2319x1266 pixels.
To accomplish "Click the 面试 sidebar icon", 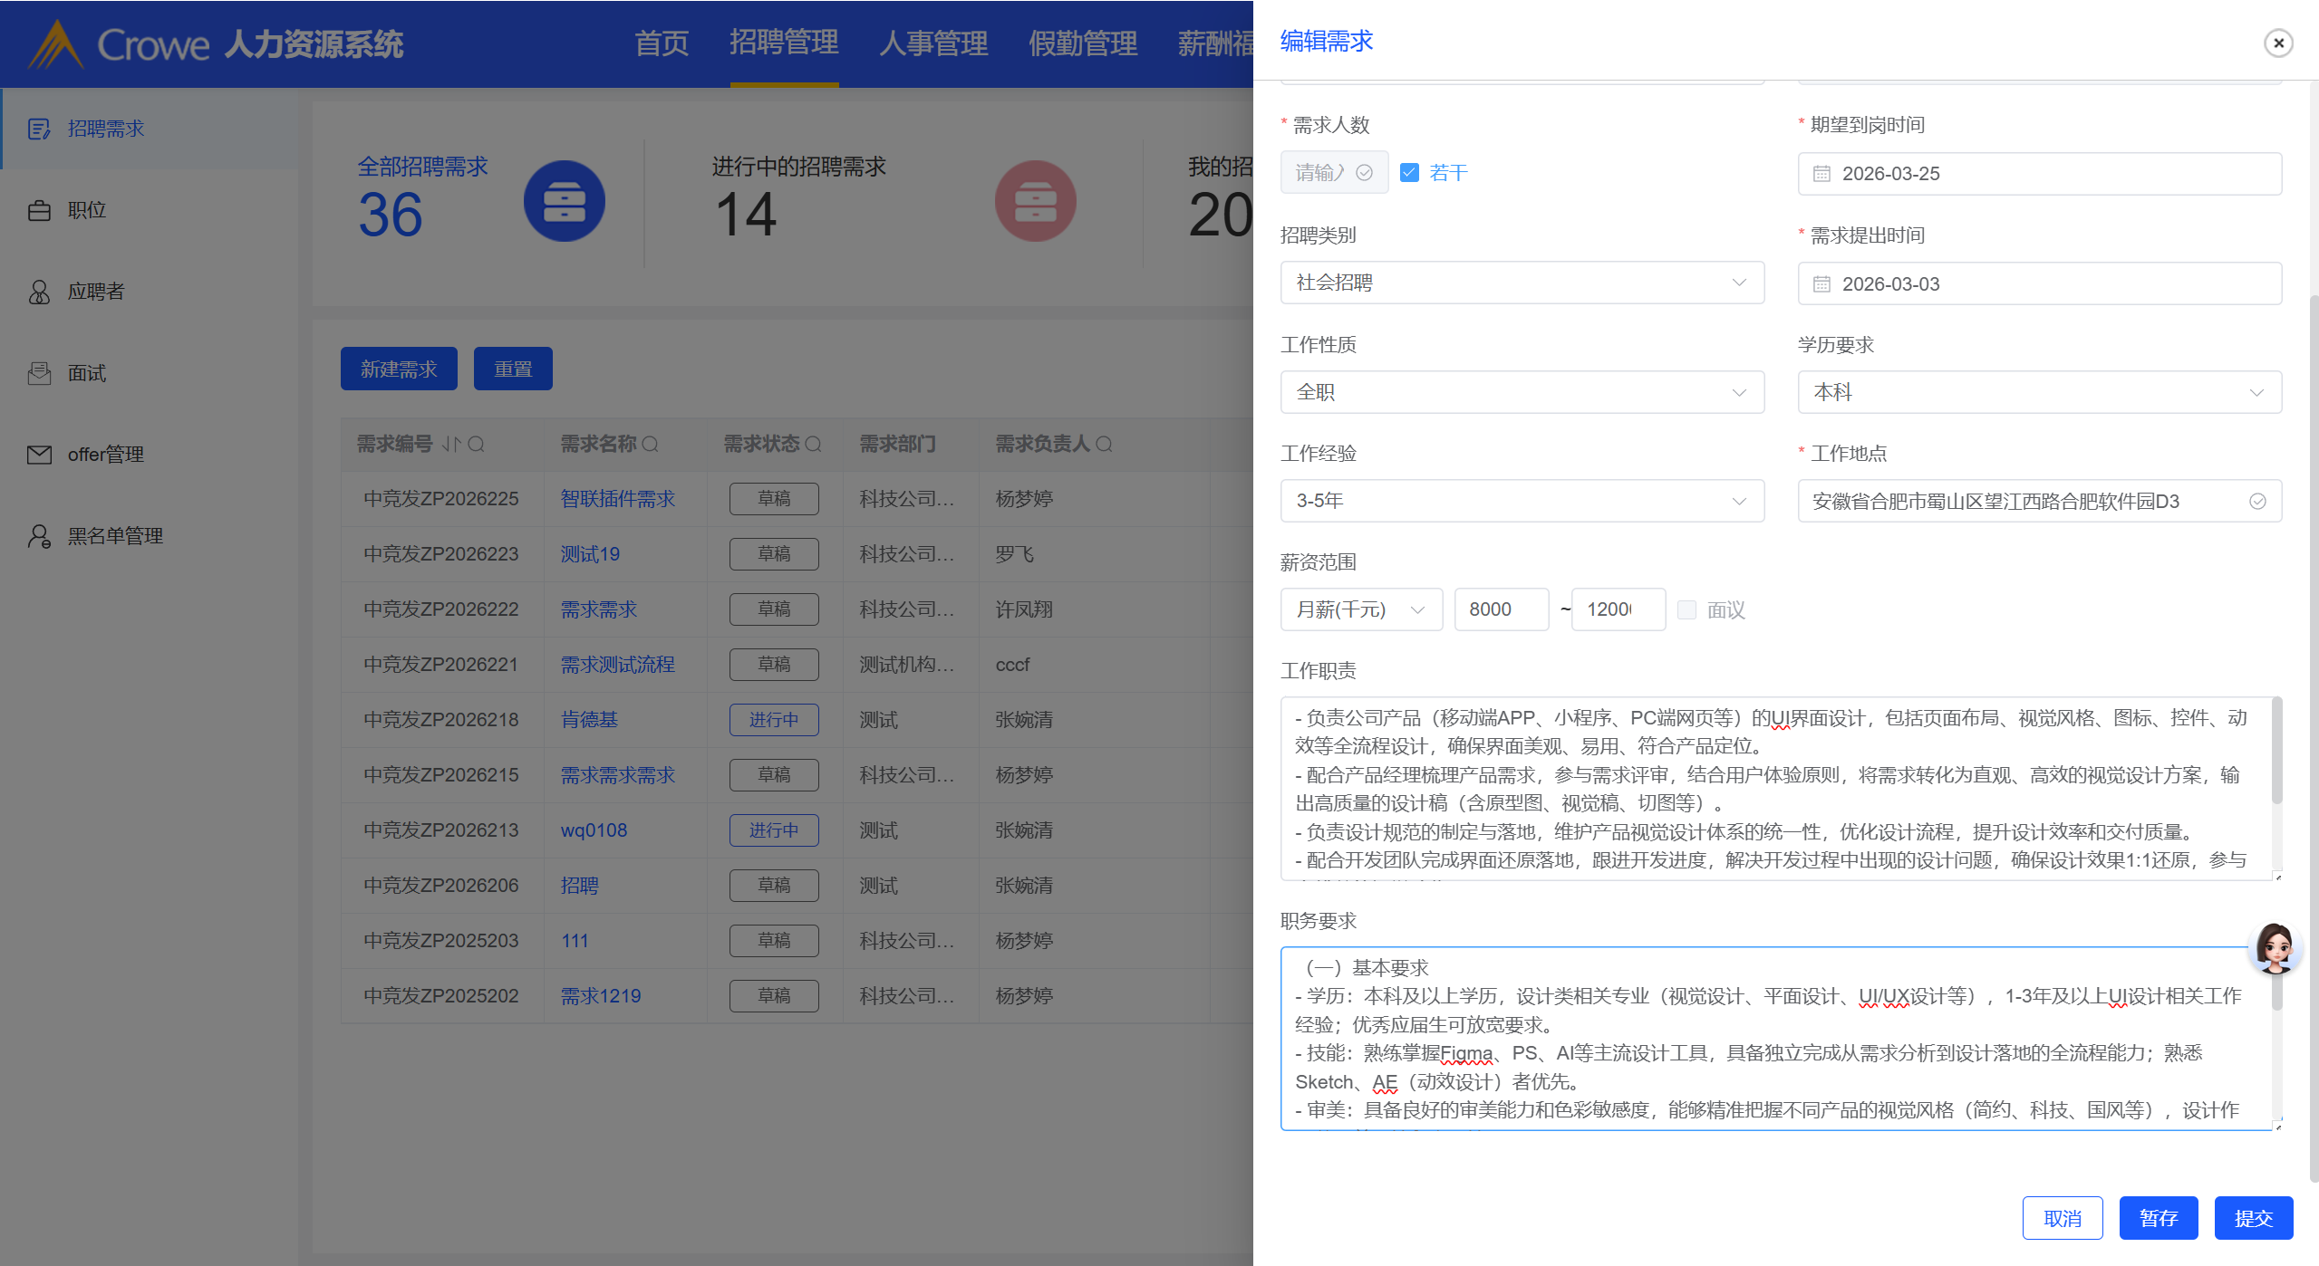I will pyautogui.click(x=39, y=373).
